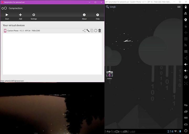This screenshot has height=134, width=189.
Task: Tap the Wi-Fi signal icon in Android bar
Action: [176, 131]
